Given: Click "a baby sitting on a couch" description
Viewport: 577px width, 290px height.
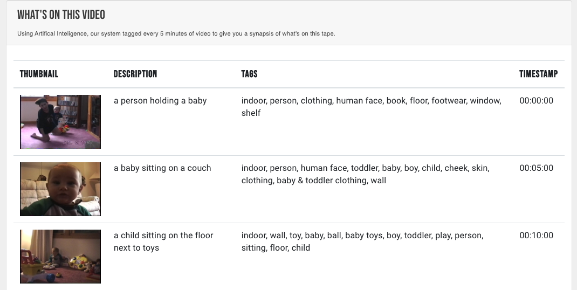Looking at the screenshot, I should 162,168.
